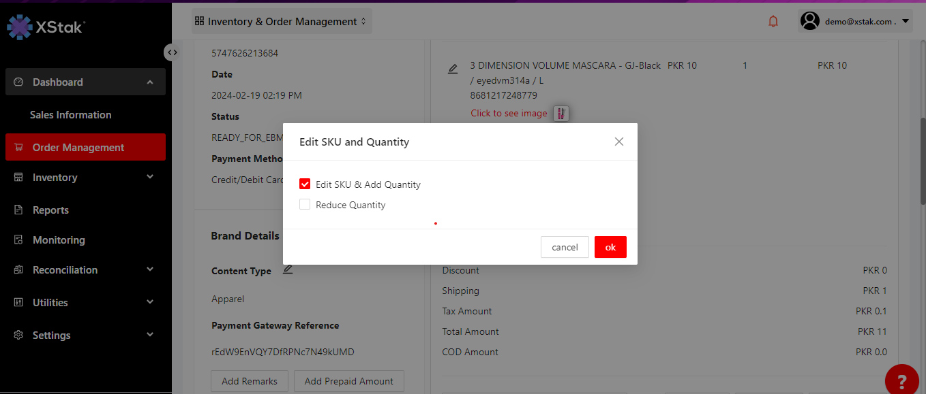Image resolution: width=926 pixels, height=394 pixels.
Task: Click the cancel button in dialog
Action: pyautogui.click(x=565, y=247)
